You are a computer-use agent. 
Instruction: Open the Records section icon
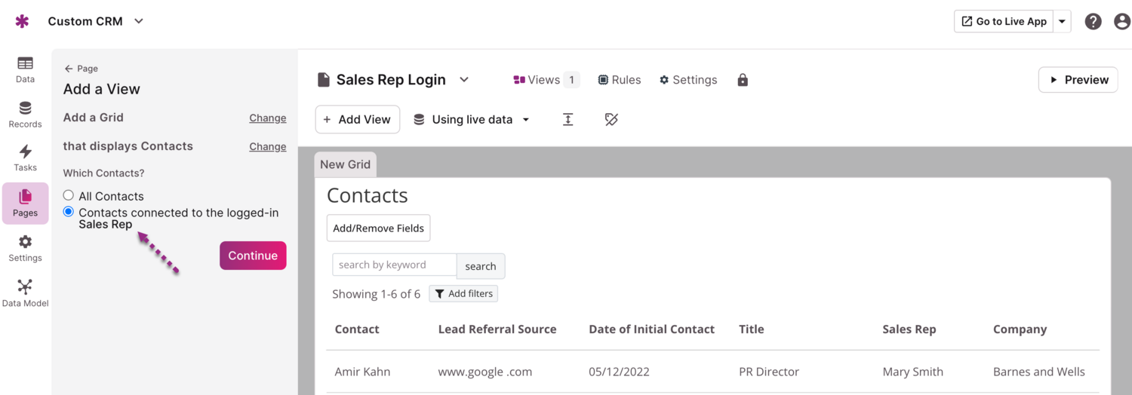25,114
